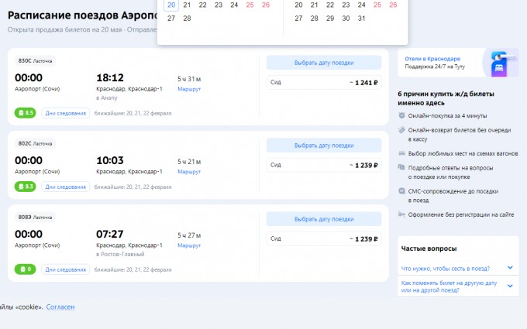This screenshot has width=527, height=329.
Task: Open Дни следования for train 808Э
Action: pyautogui.click(x=66, y=269)
